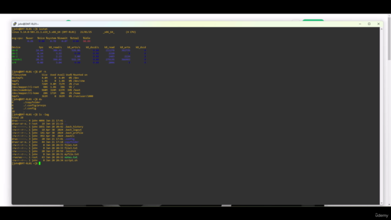Click the 'Mounted on' header

click(80, 75)
